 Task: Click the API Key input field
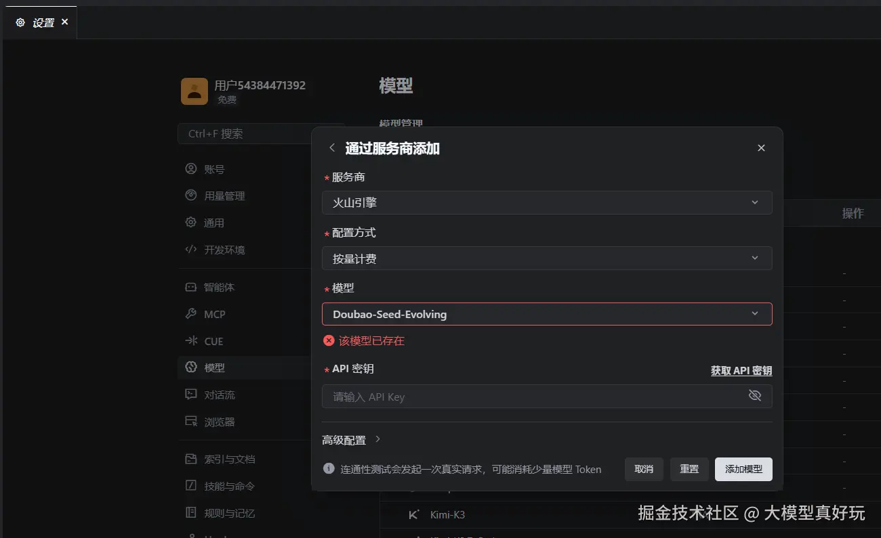[x=547, y=397]
